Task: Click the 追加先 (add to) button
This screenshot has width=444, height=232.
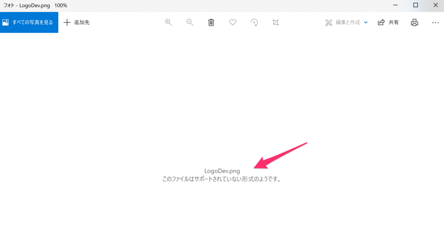Action: click(76, 23)
